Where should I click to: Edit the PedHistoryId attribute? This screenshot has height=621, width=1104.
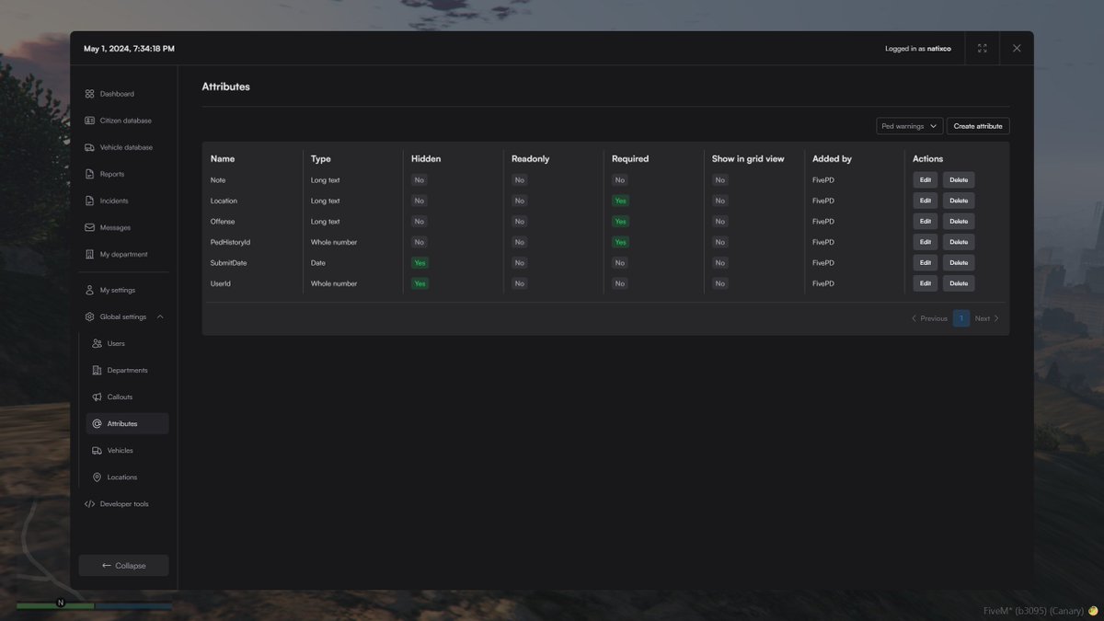926,242
